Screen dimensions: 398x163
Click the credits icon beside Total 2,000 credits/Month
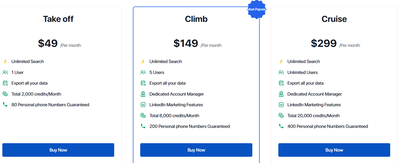coord(5,94)
